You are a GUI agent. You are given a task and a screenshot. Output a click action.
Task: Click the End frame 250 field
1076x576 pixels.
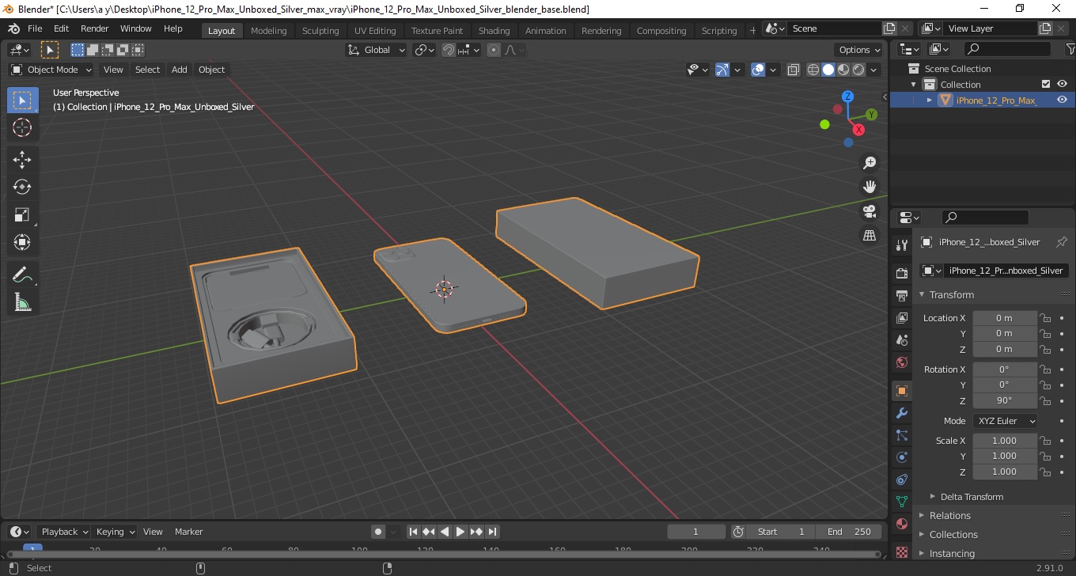pos(850,532)
